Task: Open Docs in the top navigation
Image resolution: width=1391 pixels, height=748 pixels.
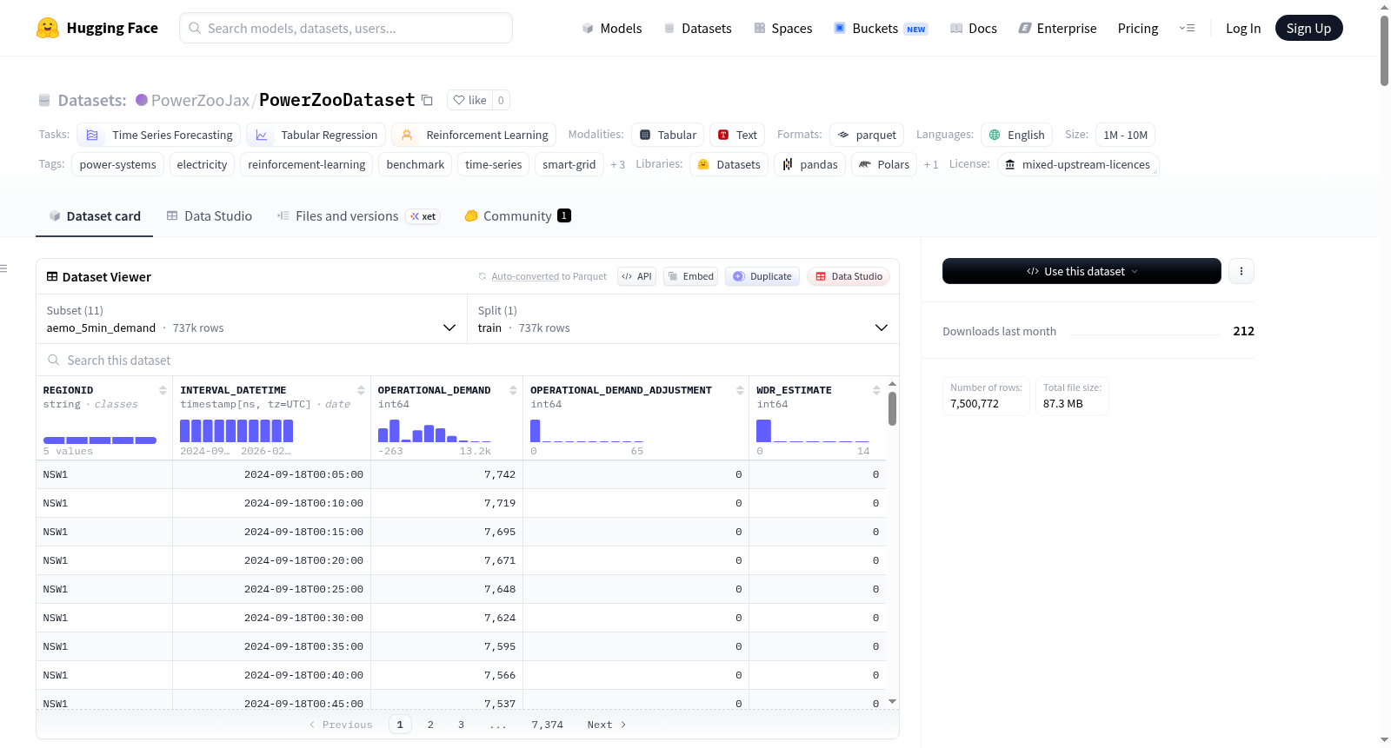Action: click(x=974, y=29)
